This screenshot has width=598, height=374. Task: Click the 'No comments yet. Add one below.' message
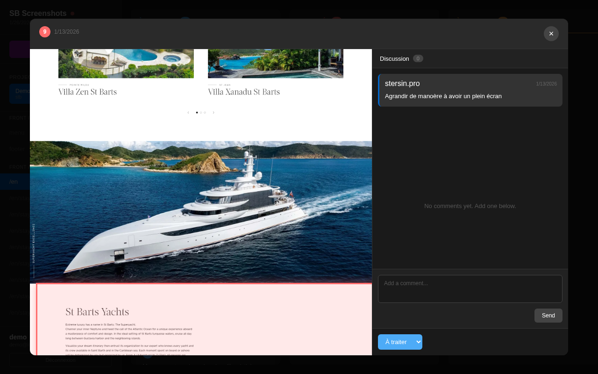click(470, 206)
